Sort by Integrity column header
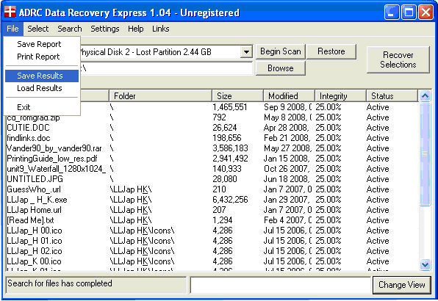The image size is (438, 301). tap(340, 96)
